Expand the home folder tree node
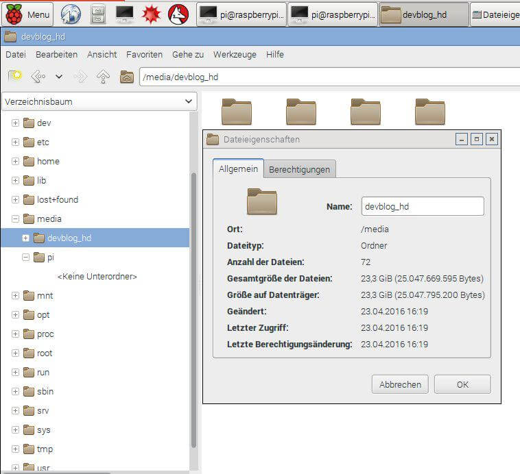This screenshot has height=474, width=520. click(15, 162)
